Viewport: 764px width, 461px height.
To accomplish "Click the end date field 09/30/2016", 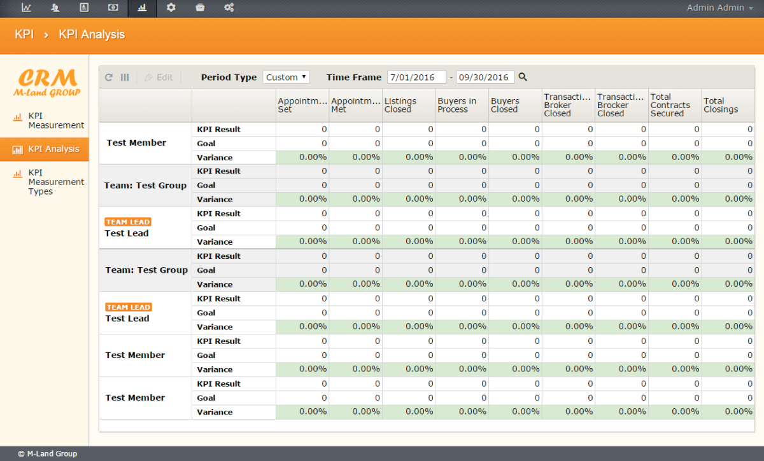I will point(485,77).
